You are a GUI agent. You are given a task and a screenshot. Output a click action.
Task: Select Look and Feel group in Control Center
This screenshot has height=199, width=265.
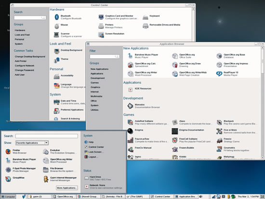click(x=22, y=35)
